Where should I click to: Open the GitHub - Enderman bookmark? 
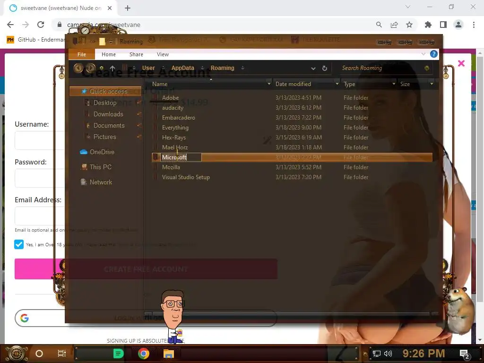click(x=36, y=40)
